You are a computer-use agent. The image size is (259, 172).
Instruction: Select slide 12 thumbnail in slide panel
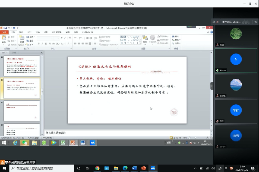[22, 111]
